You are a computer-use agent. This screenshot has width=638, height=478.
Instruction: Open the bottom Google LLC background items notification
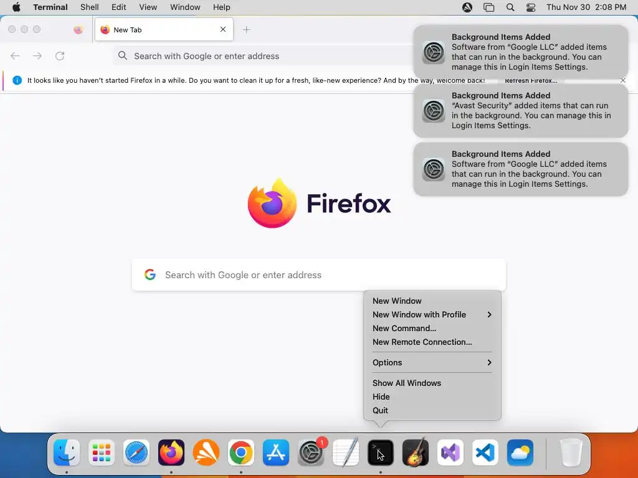[x=521, y=169]
